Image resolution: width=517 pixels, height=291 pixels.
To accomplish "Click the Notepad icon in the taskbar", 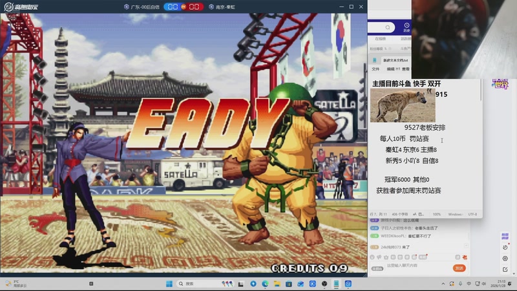I will point(336,284).
